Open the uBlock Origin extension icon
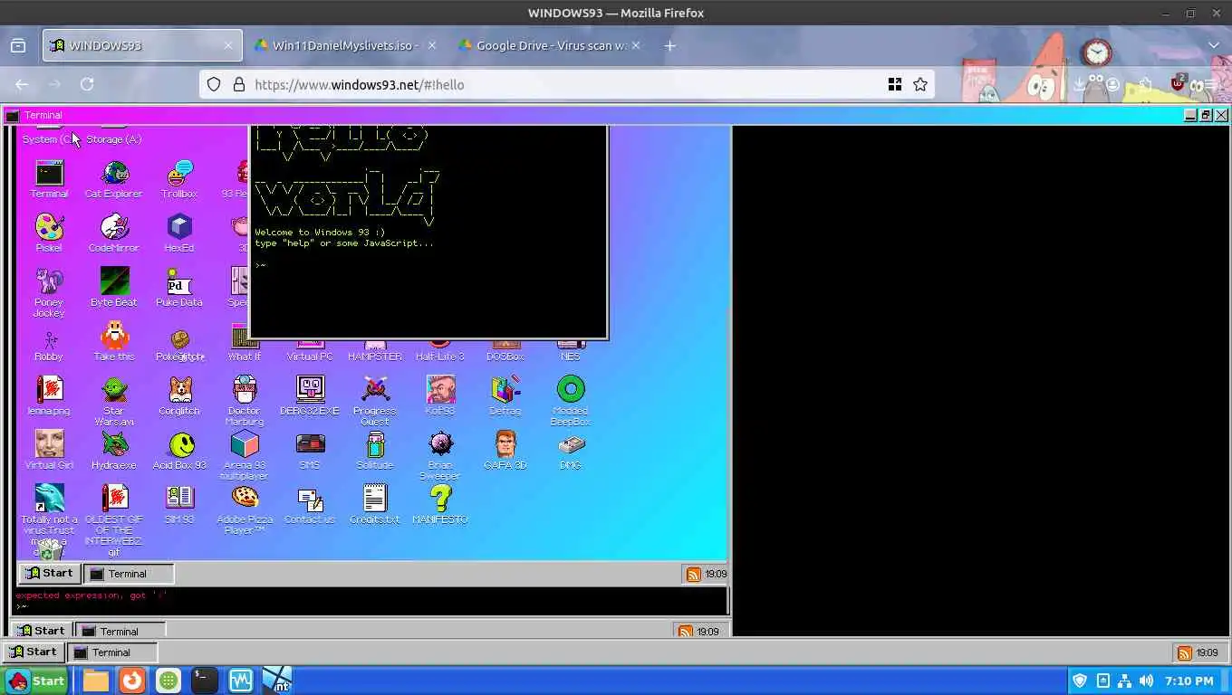The height and width of the screenshot is (695, 1232). (x=1178, y=83)
